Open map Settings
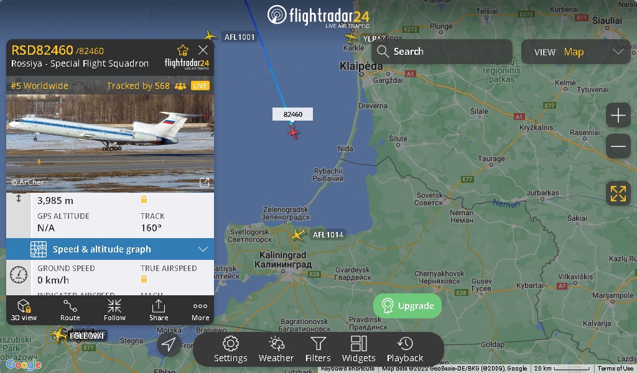Viewport: 637px width, 373px height. [230, 349]
